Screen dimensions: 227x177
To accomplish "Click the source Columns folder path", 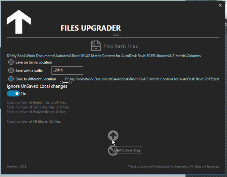I will point(104,56).
